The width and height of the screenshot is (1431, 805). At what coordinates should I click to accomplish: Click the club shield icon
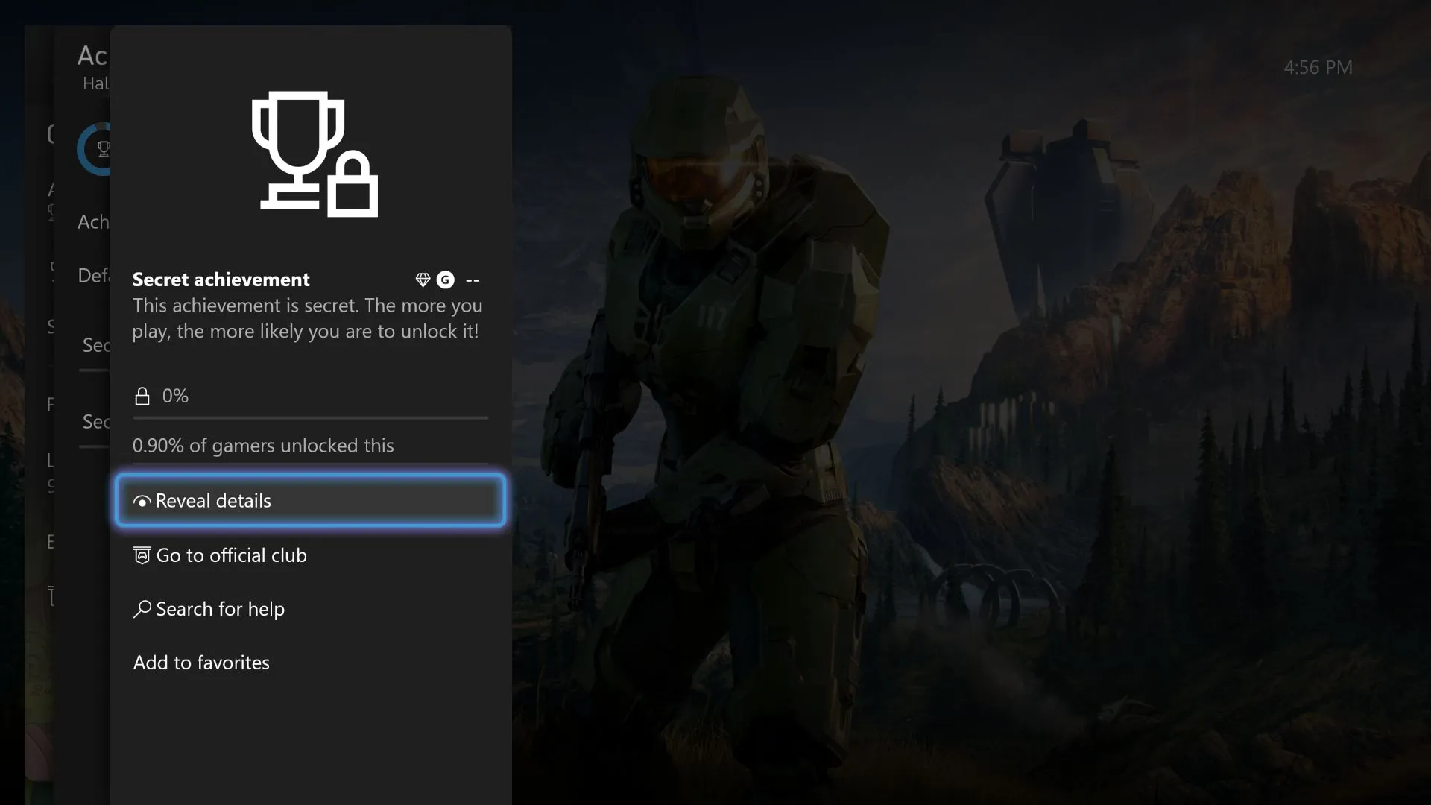point(142,555)
